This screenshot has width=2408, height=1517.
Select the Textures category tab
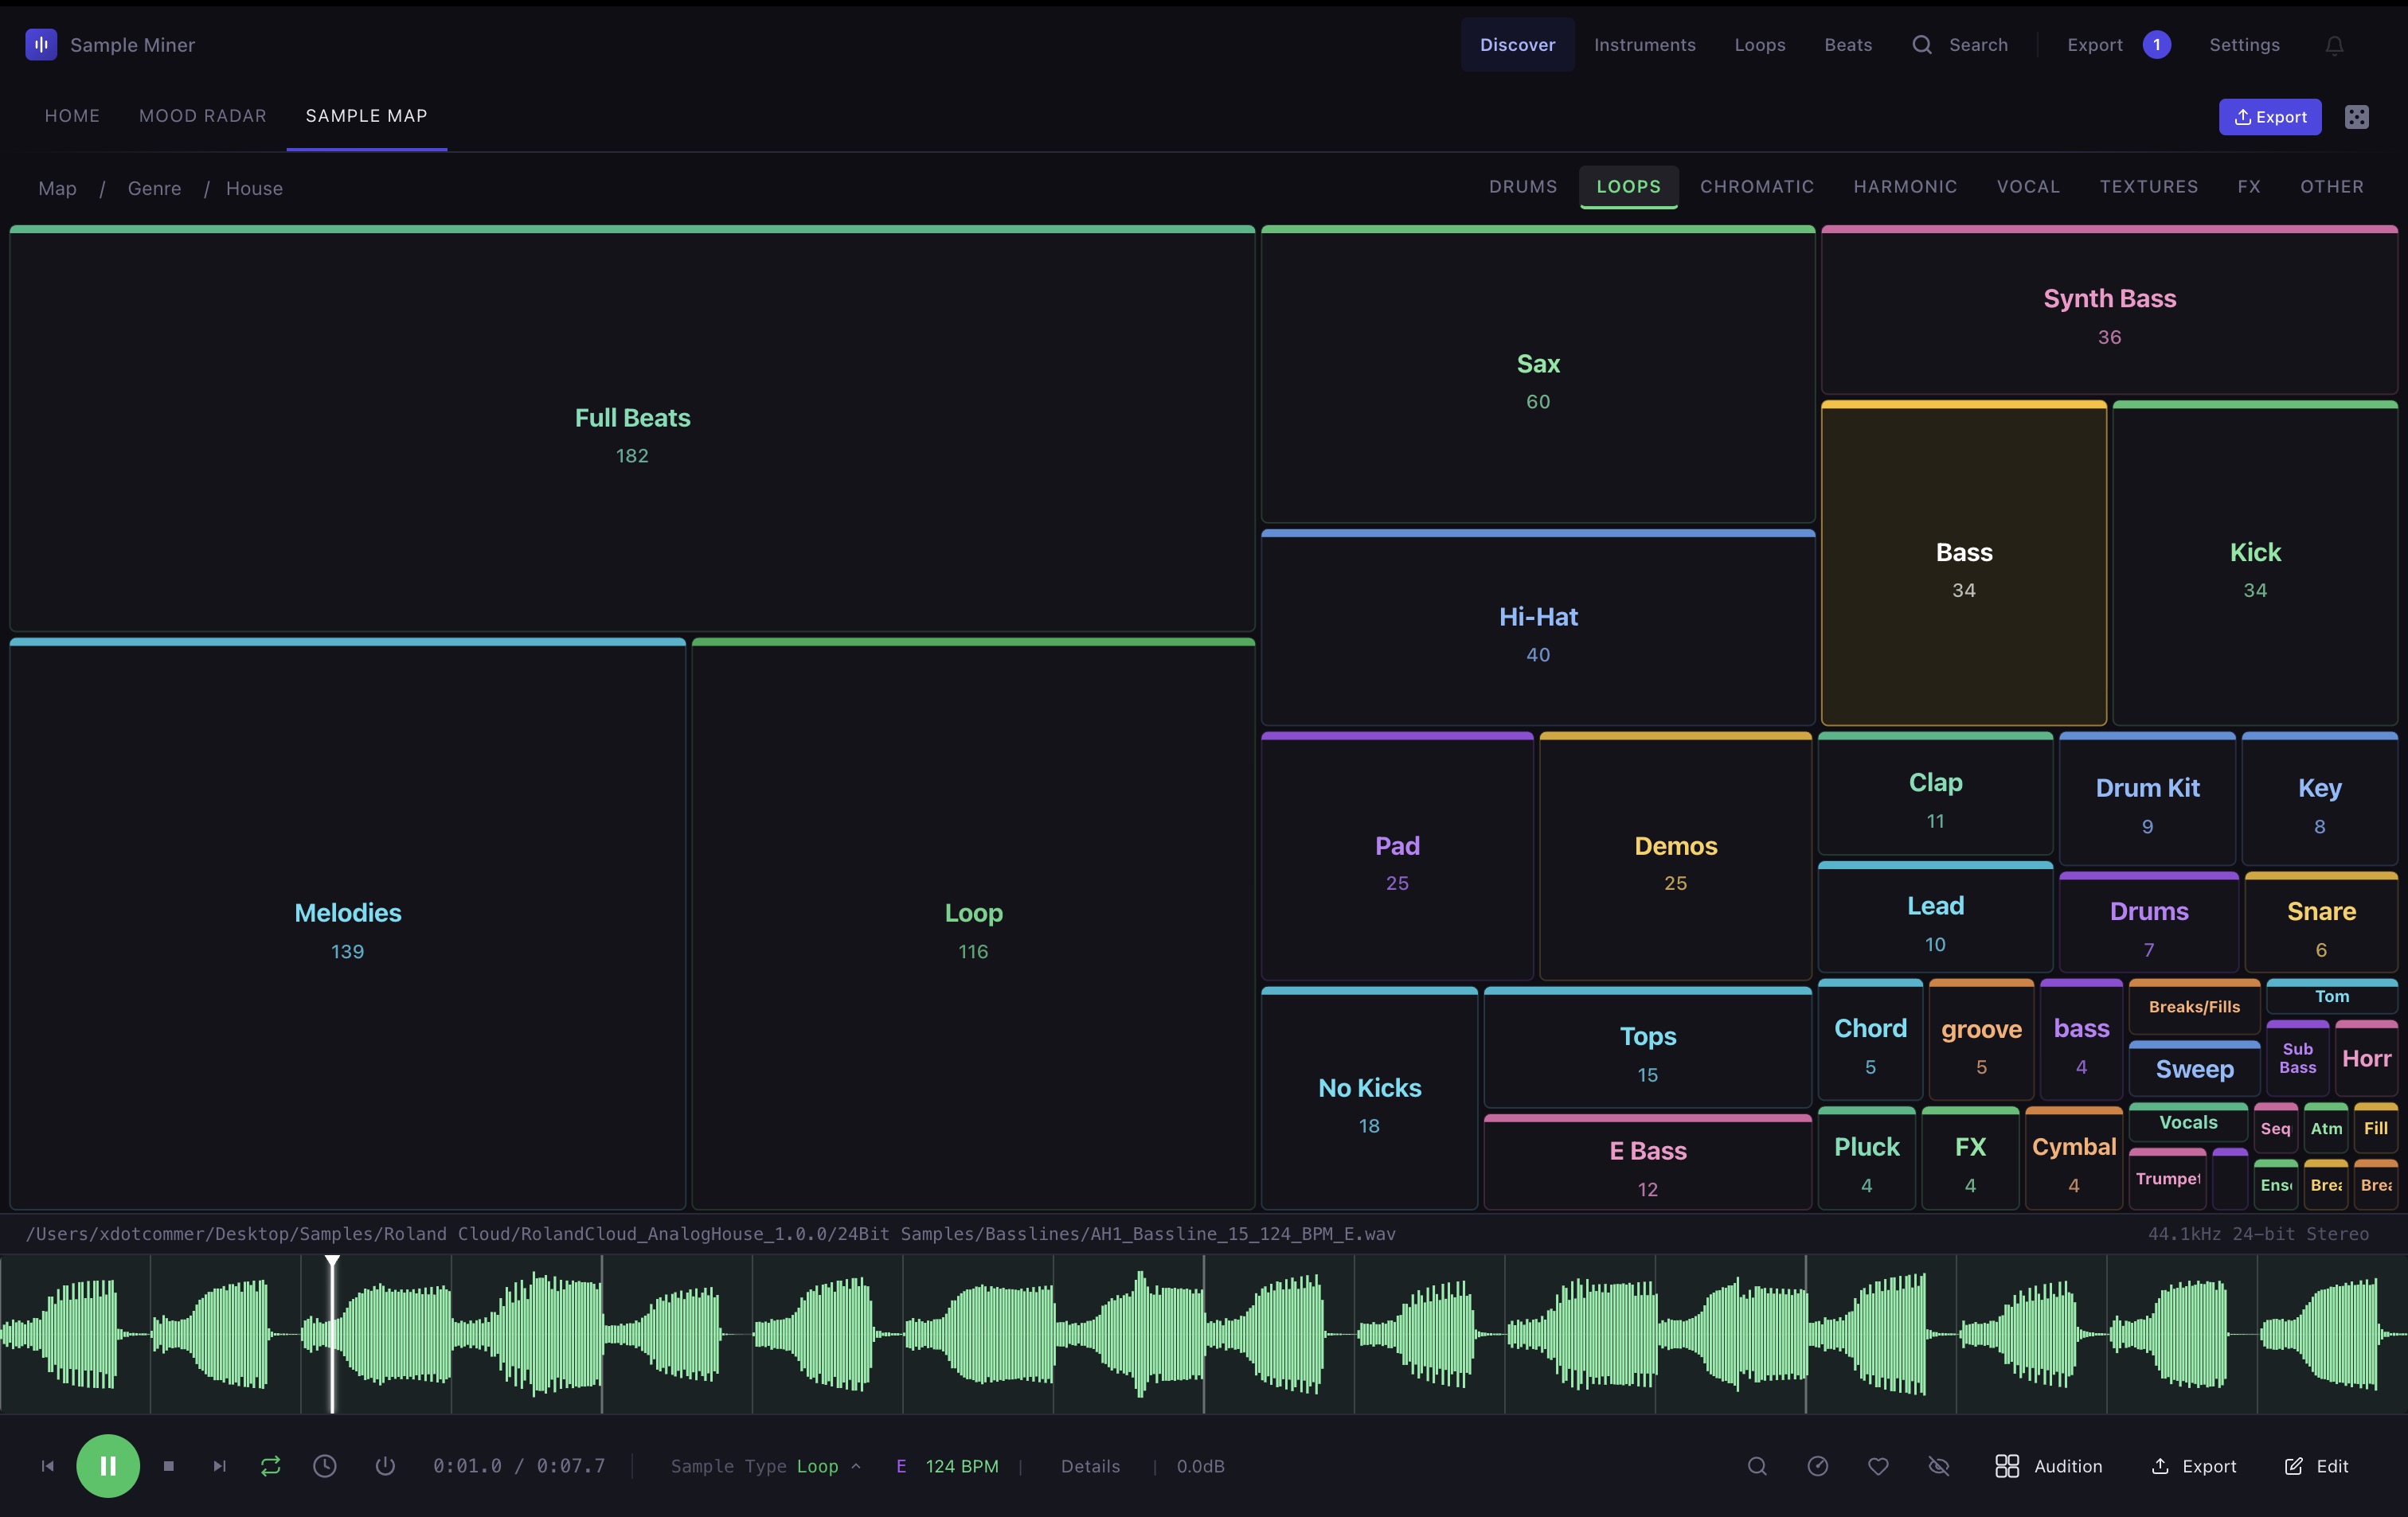(2149, 187)
